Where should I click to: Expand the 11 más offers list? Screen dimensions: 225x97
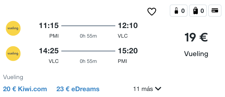click(x=147, y=89)
